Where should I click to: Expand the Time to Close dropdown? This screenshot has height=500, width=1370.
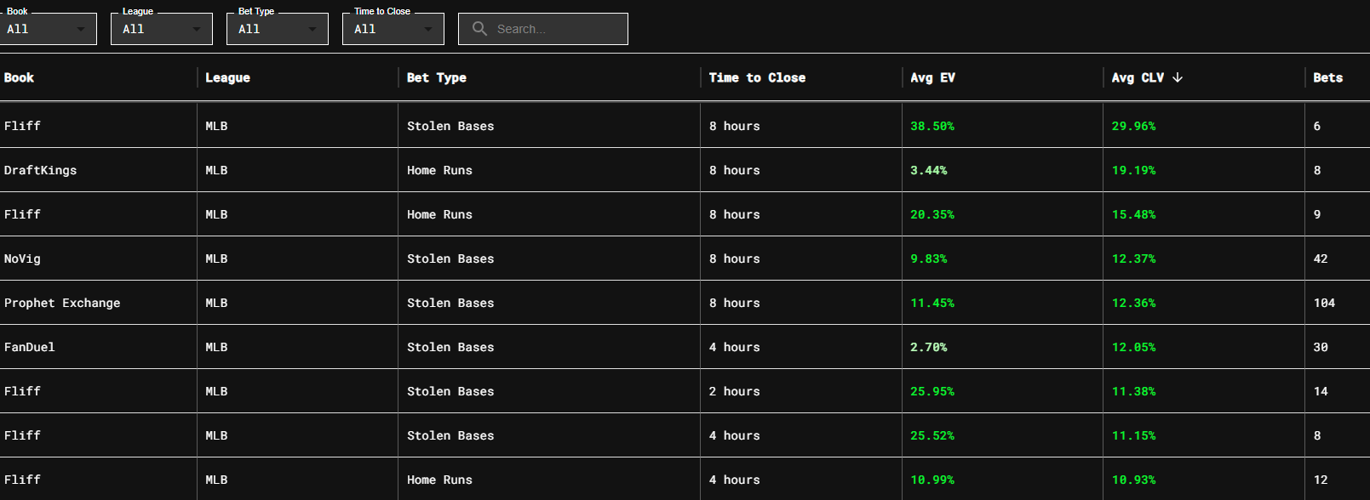(x=393, y=29)
